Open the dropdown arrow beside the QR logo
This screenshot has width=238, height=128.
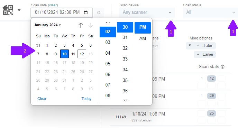point(19,10)
